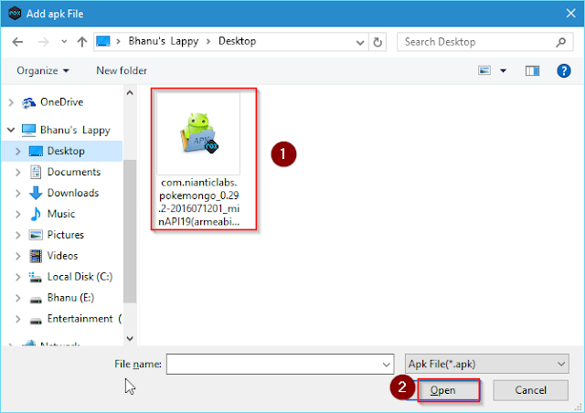This screenshot has height=413, width=585.
Task: Click the search magnifier icon
Action: (x=560, y=42)
